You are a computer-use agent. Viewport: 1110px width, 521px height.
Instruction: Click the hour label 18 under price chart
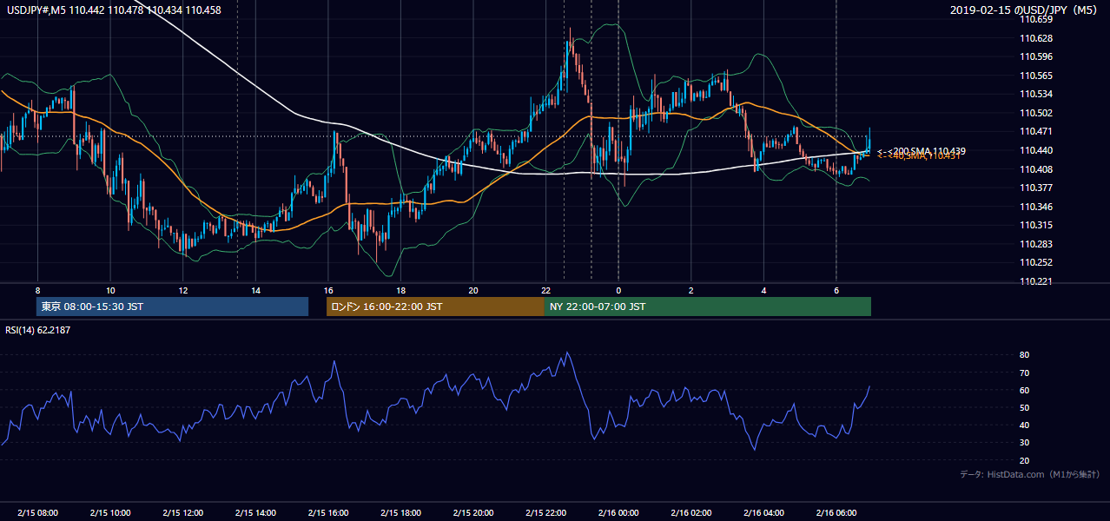click(400, 290)
